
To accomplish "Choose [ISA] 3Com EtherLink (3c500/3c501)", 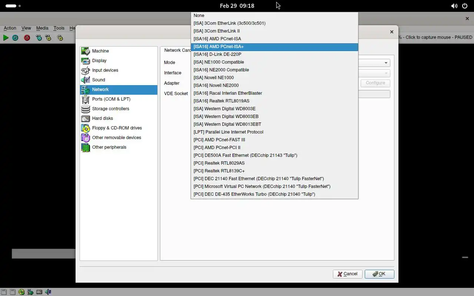I will 274,23.
